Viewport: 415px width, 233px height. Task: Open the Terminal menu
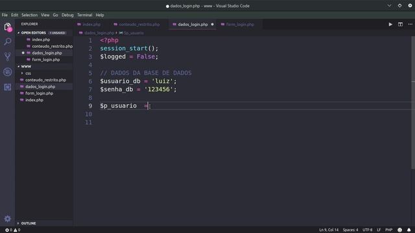84,15
